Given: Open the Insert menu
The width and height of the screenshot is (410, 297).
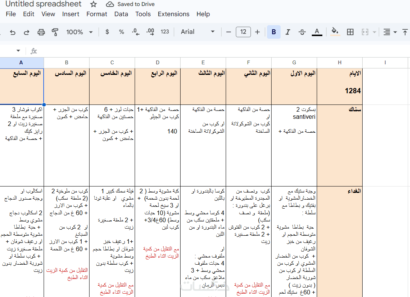Looking at the screenshot, I should coord(71,14).
